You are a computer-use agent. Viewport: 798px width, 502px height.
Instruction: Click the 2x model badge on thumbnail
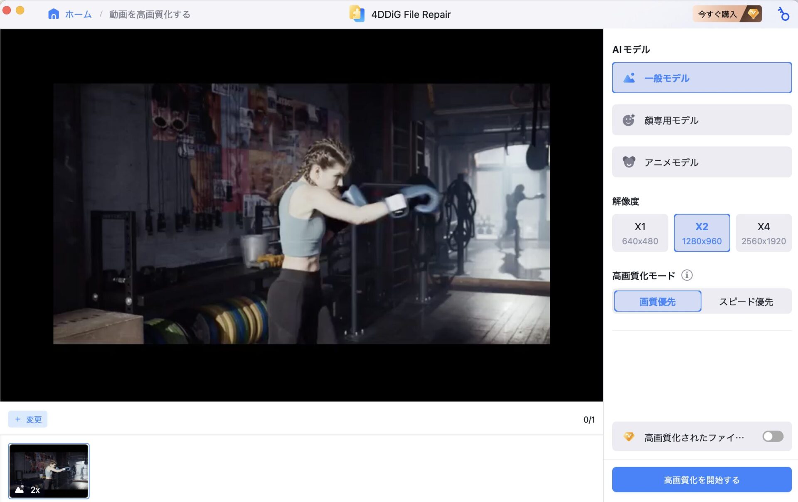(27, 490)
